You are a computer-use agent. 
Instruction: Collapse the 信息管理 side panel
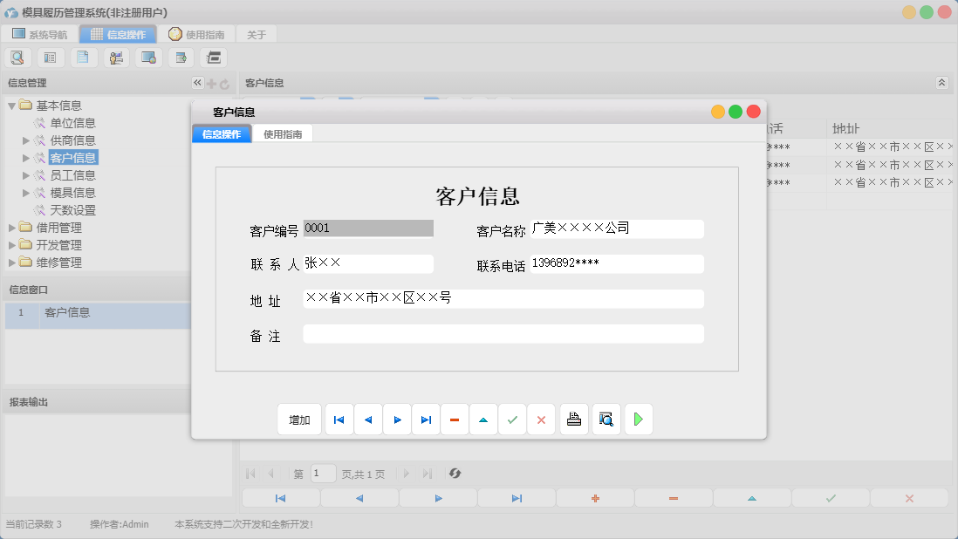pos(197,82)
